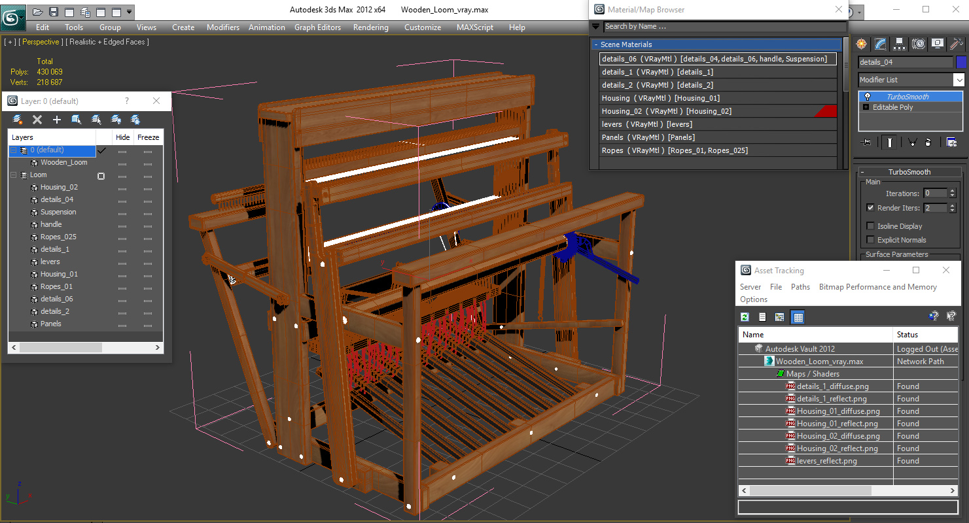Open the Material/Map Browser options arrow
969x523 pixels.
(595, 27)
